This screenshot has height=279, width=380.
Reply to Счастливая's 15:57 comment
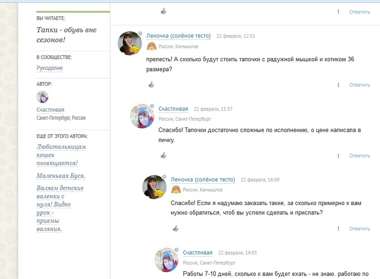[359, 156]
